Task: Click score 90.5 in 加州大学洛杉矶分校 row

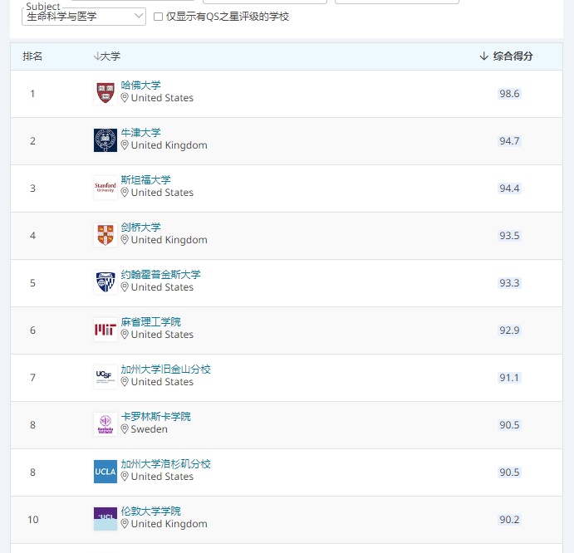Action: [x=509, y=472]
